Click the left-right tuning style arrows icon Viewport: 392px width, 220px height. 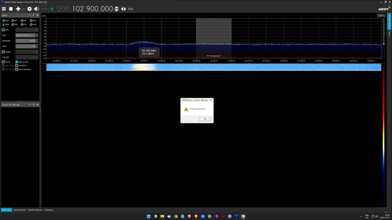124,9
